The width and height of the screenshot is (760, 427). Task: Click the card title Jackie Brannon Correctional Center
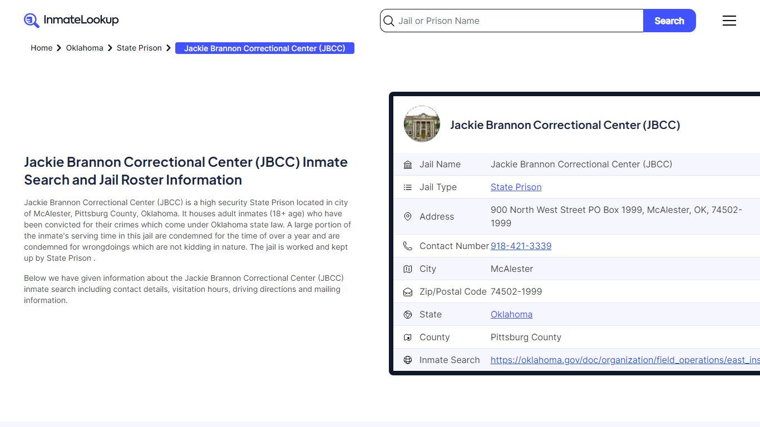(565, 125)
